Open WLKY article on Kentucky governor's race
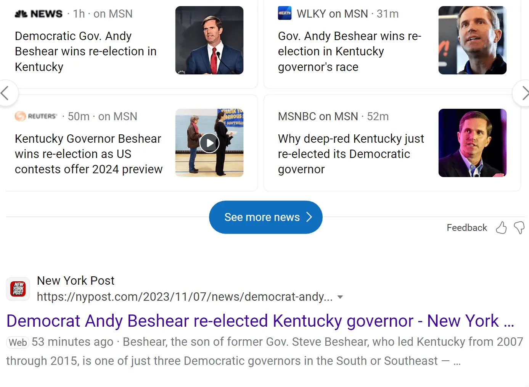Screen dimensions: 529x387 (x=349, y=51)
